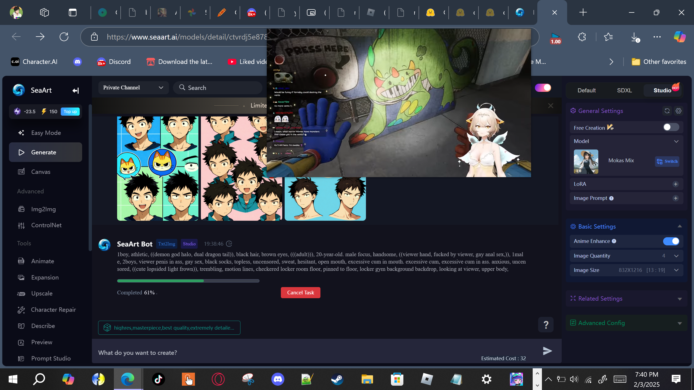Open the Mokas Mix model thumbnail

click(586, 162)
